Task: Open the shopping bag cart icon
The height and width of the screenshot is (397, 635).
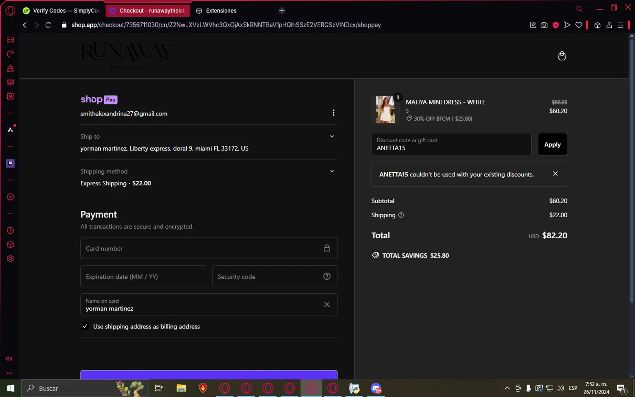Action: tap(562, 56)
